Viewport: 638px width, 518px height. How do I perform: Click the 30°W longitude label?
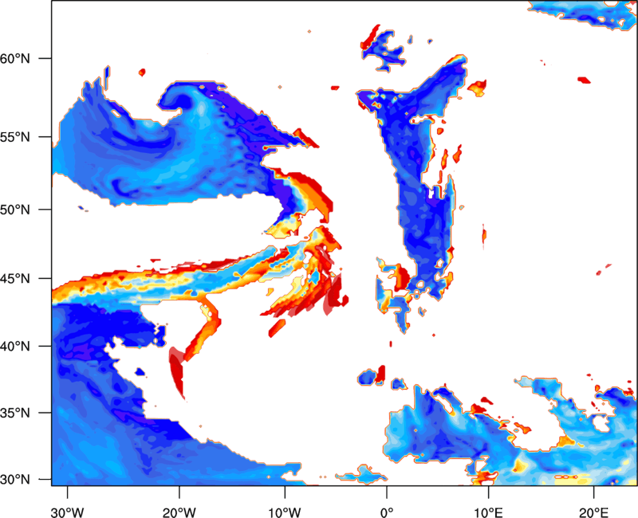tap(67, 512)
